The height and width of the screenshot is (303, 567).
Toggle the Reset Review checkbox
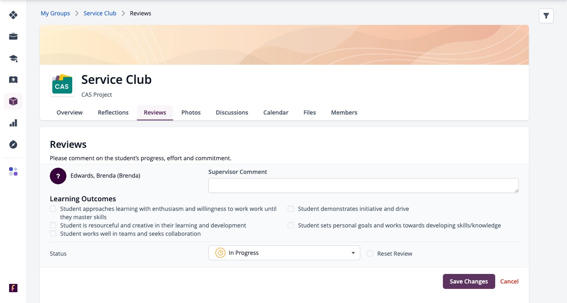pos(370,254)
